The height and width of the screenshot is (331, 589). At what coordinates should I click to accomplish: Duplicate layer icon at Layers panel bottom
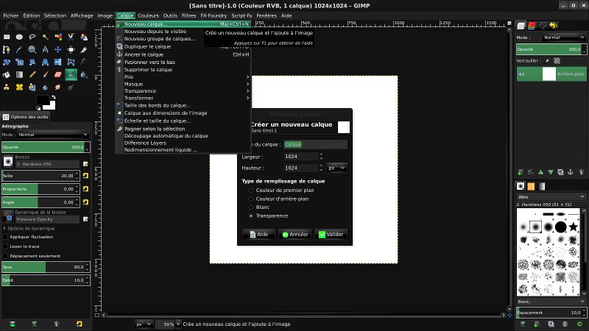click(560, 172)
